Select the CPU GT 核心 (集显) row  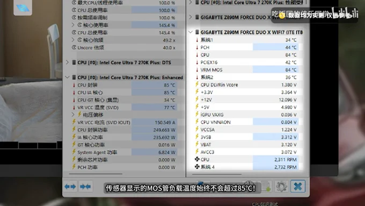(125, 100)
